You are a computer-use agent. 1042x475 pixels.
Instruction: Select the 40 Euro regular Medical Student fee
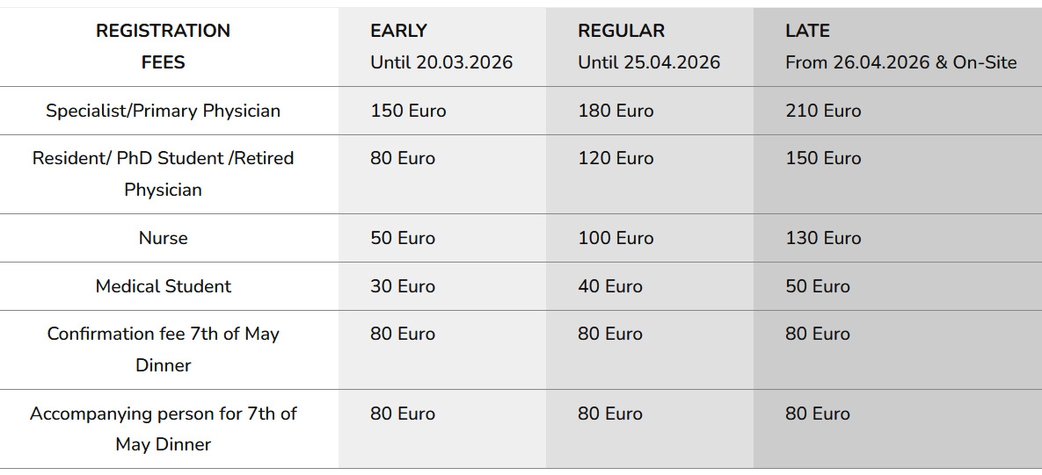tap(610, 286)
